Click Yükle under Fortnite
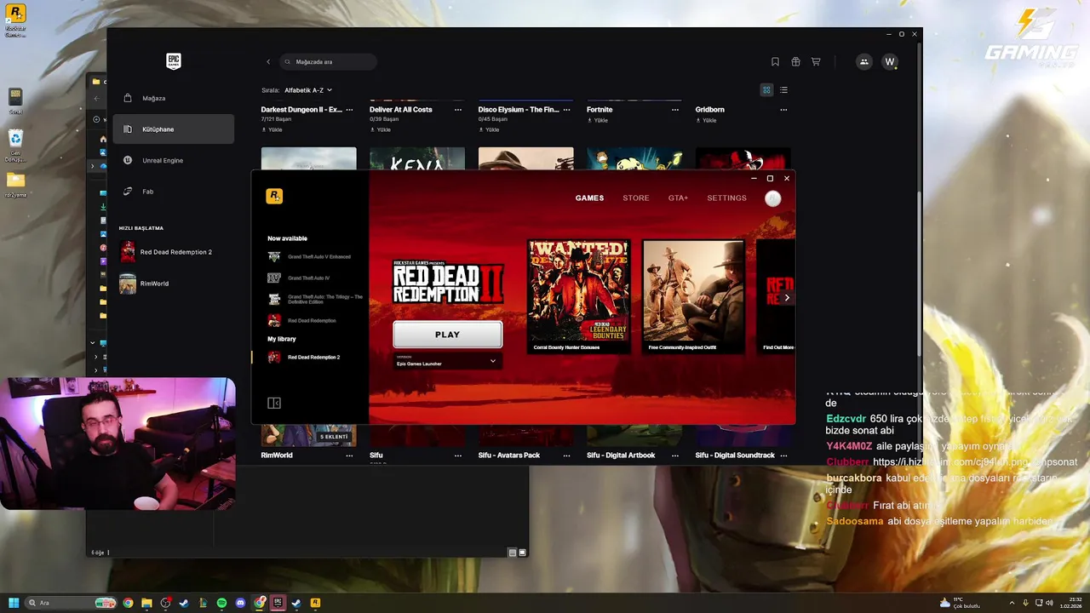 coord(598,120)
